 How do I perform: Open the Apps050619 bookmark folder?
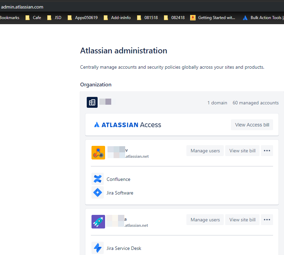[x=83, y=18]
